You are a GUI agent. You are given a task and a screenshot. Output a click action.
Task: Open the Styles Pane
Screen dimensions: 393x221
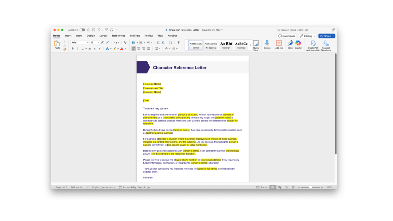[256, 45]
